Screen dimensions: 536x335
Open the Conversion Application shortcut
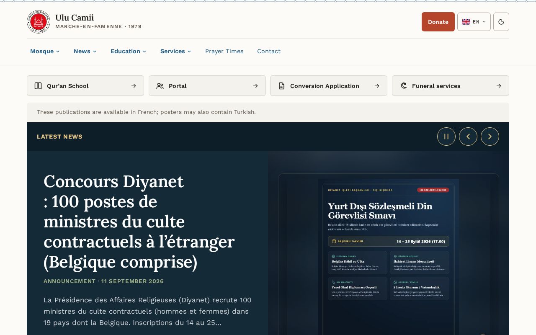pyautogui.click(x=329, y=86)
